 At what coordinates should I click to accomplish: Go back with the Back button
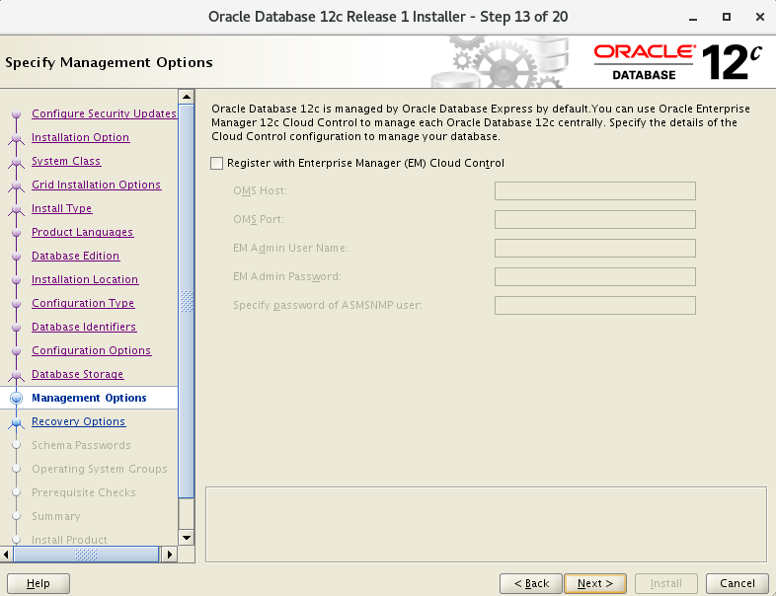coord(530,583)
